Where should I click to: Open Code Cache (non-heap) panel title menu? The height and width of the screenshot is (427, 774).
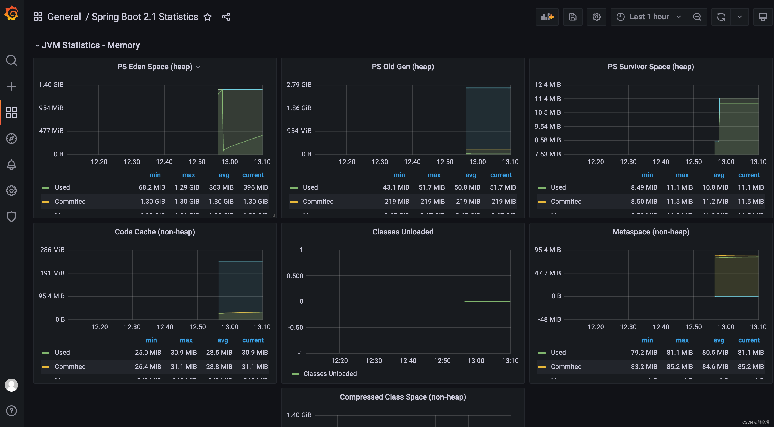tap(155, 232)
